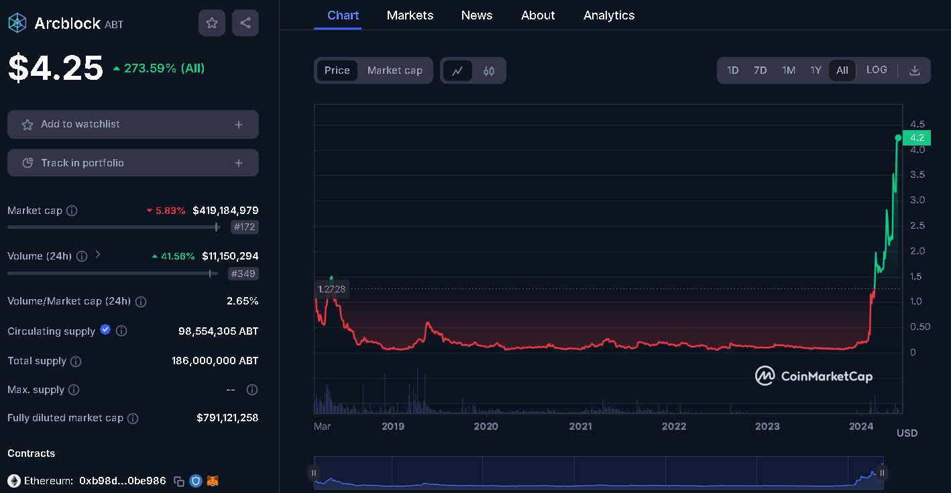The height and width of the screenshot is (493, 951).
Task: Click the $791,121,258 fully diluted value
Action: coord(227,418)
